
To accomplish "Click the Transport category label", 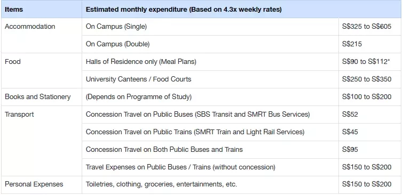I will pyautogui.click(x=19, y=114).
